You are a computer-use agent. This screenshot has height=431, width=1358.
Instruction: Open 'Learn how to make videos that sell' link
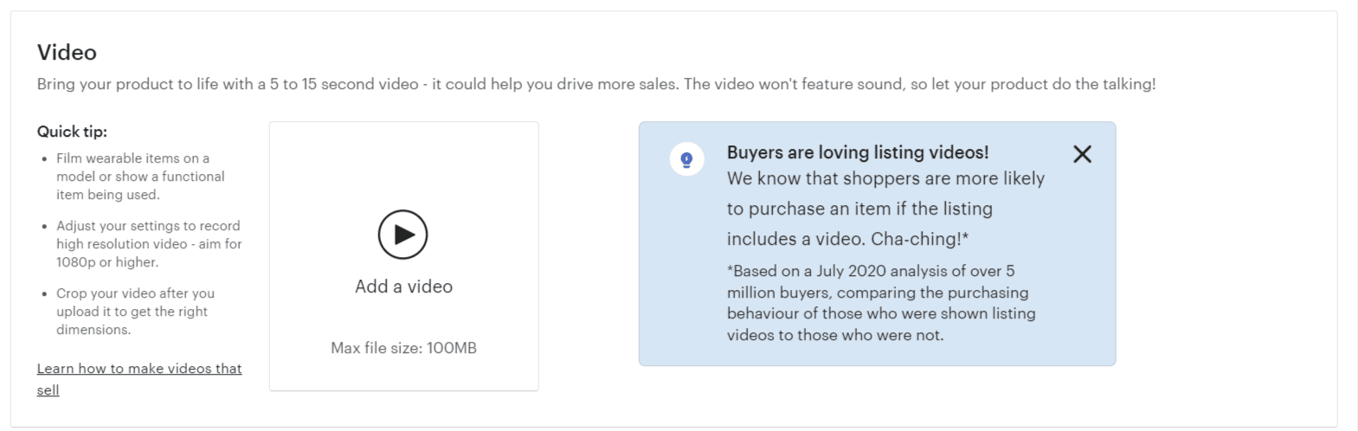[138, 369]
